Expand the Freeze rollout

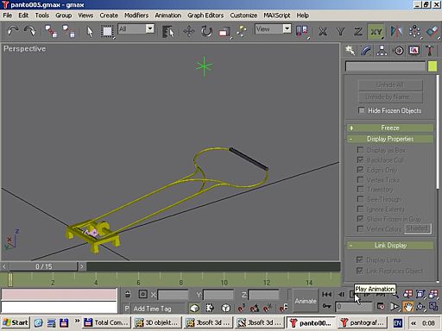tap(390, 128)
